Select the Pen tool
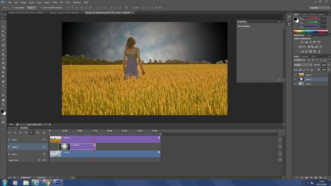The image size is (331, 186). 4,82
